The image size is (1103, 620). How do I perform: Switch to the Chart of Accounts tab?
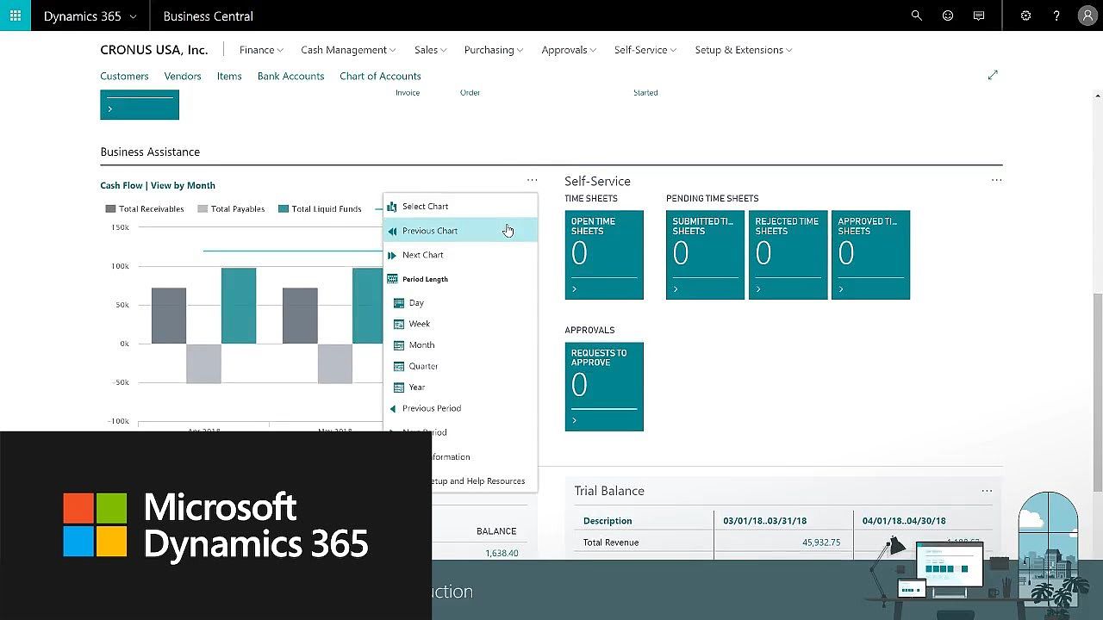[x=380, y=76]
